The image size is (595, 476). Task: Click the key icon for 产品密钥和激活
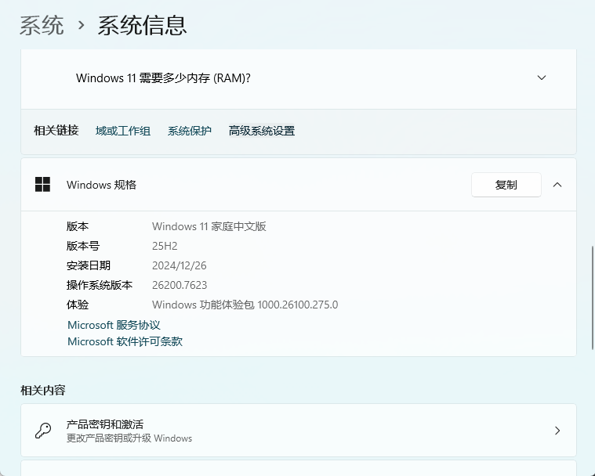(x=42, y=431)
